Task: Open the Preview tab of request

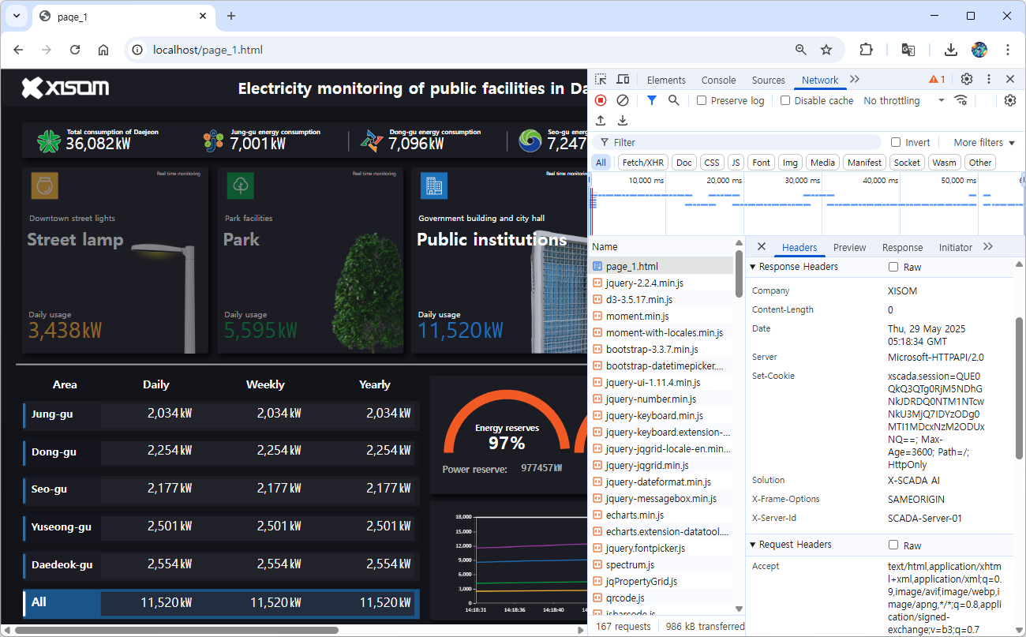Action: 849,247
